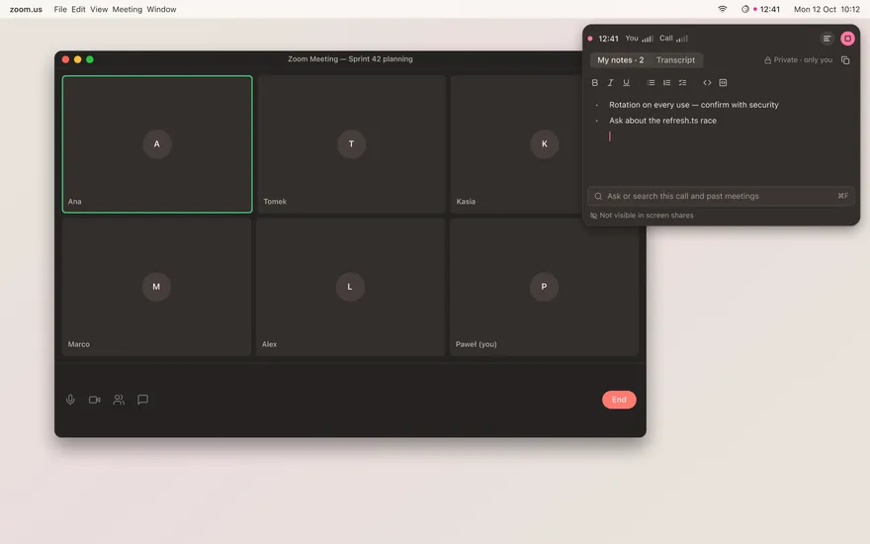
Task: Open the View menu
Action: click(99, 9)
